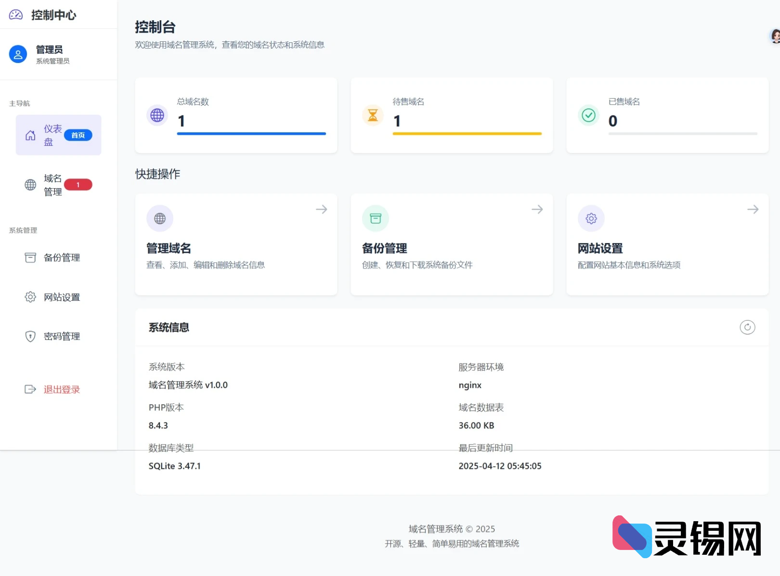Click the blue total domains progress bar
Viewport: 780px width, 576px height.
(251, 133)
